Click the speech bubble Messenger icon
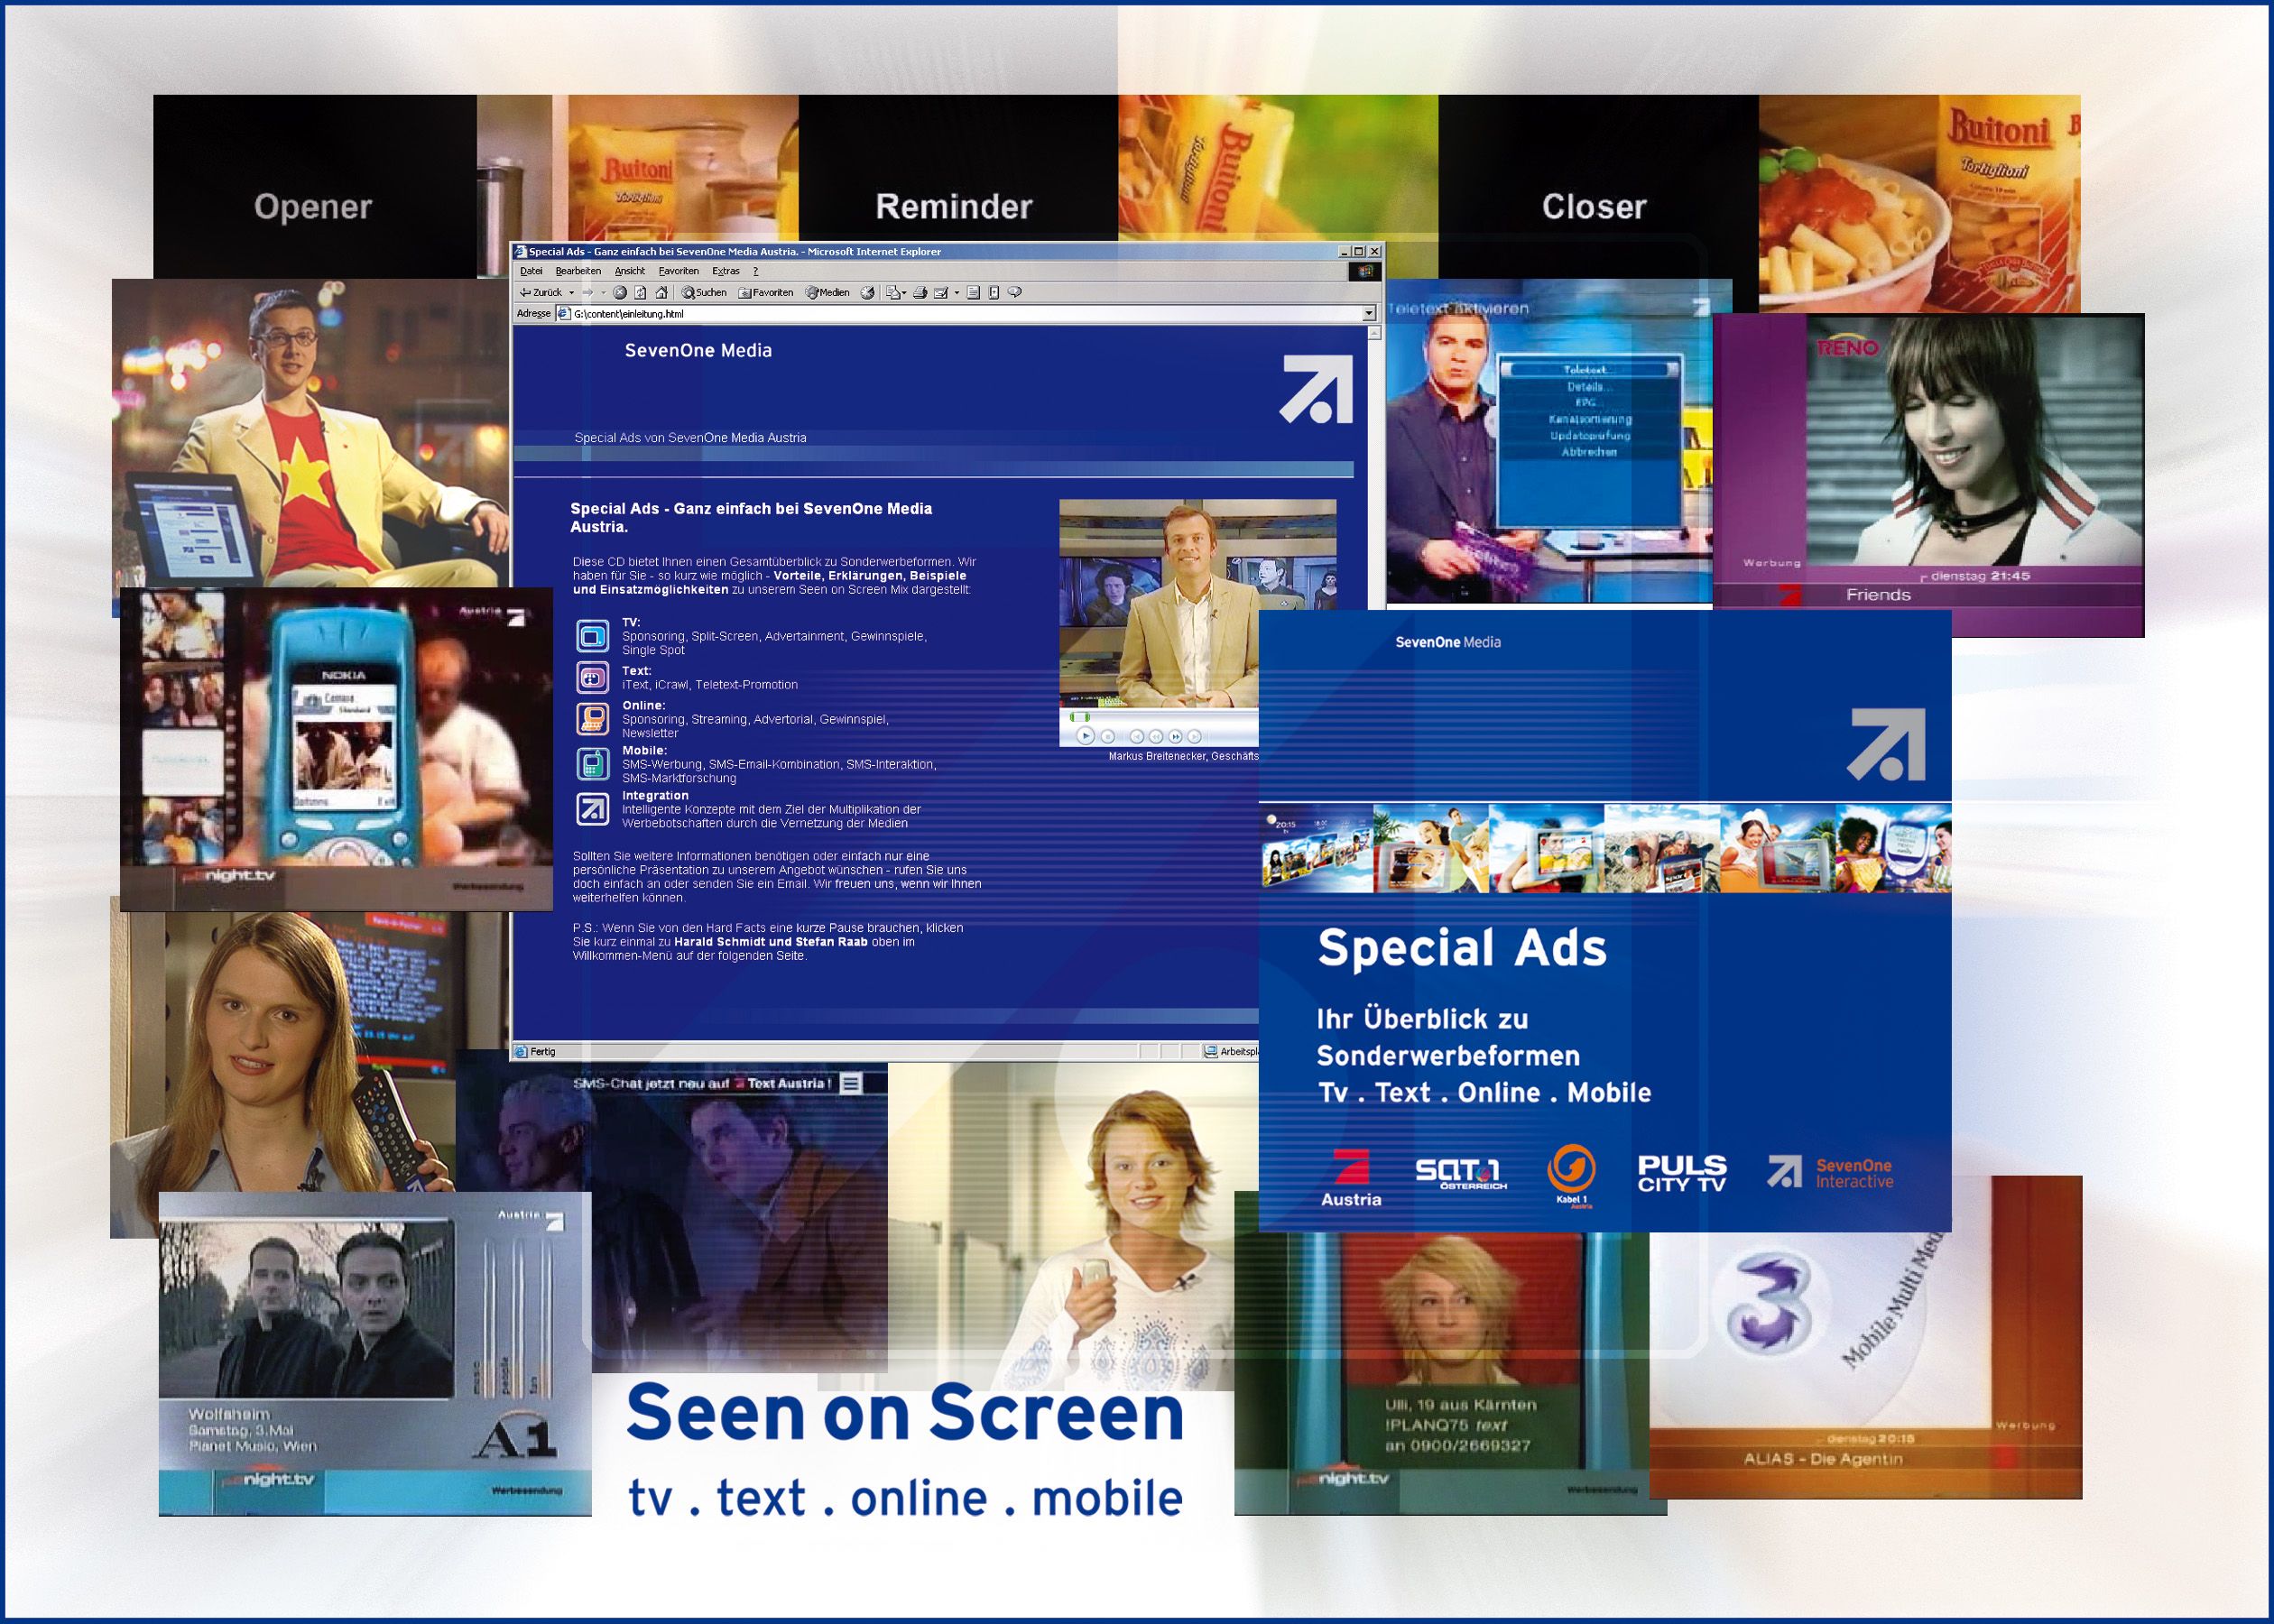The width and height of the screenshot is (2274, 1624). (1015, 292)
